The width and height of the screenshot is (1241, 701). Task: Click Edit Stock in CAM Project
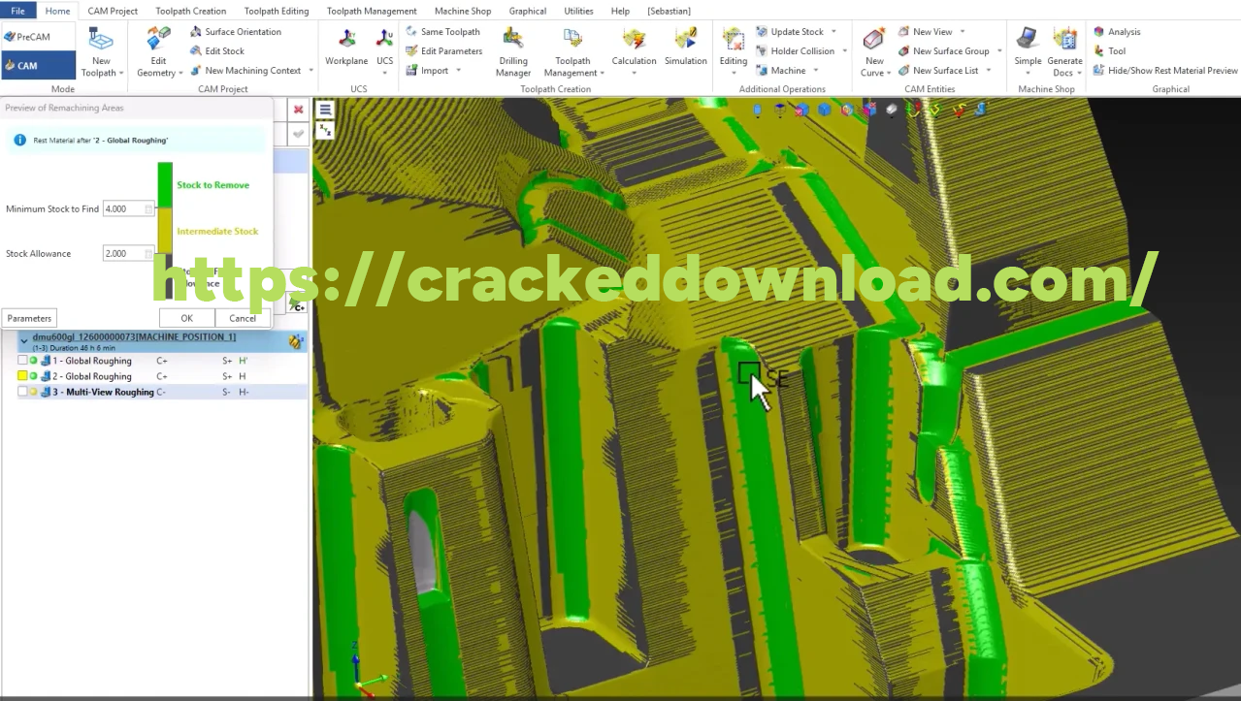[217, 51]
